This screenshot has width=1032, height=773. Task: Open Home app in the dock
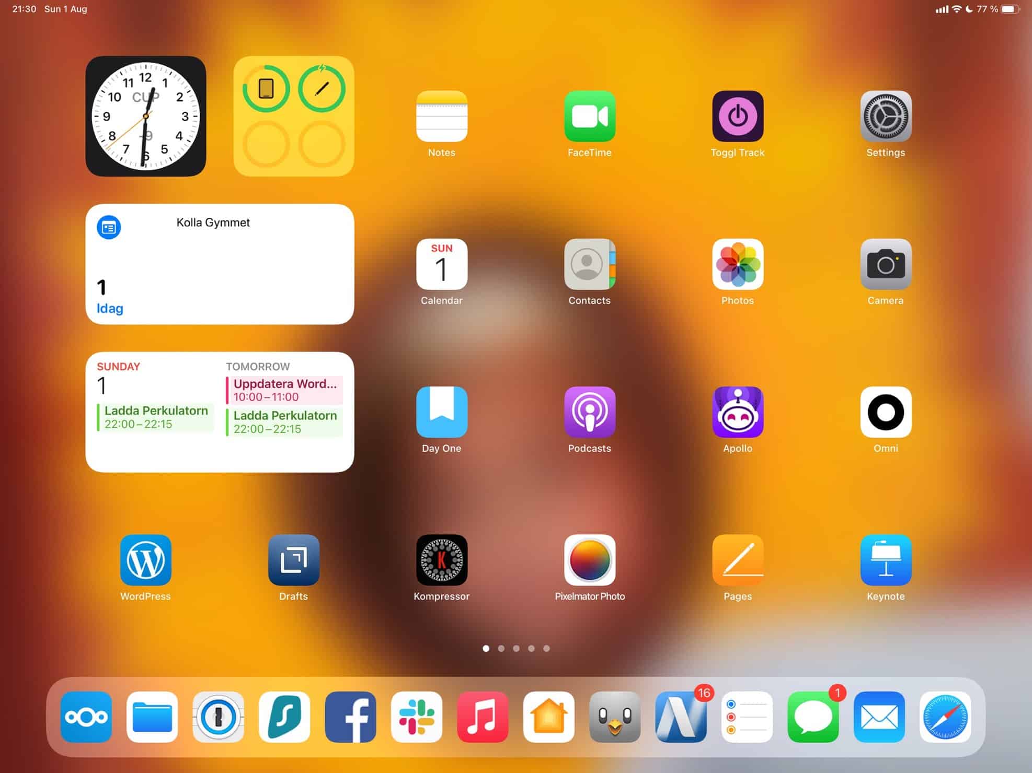(549, 717)
